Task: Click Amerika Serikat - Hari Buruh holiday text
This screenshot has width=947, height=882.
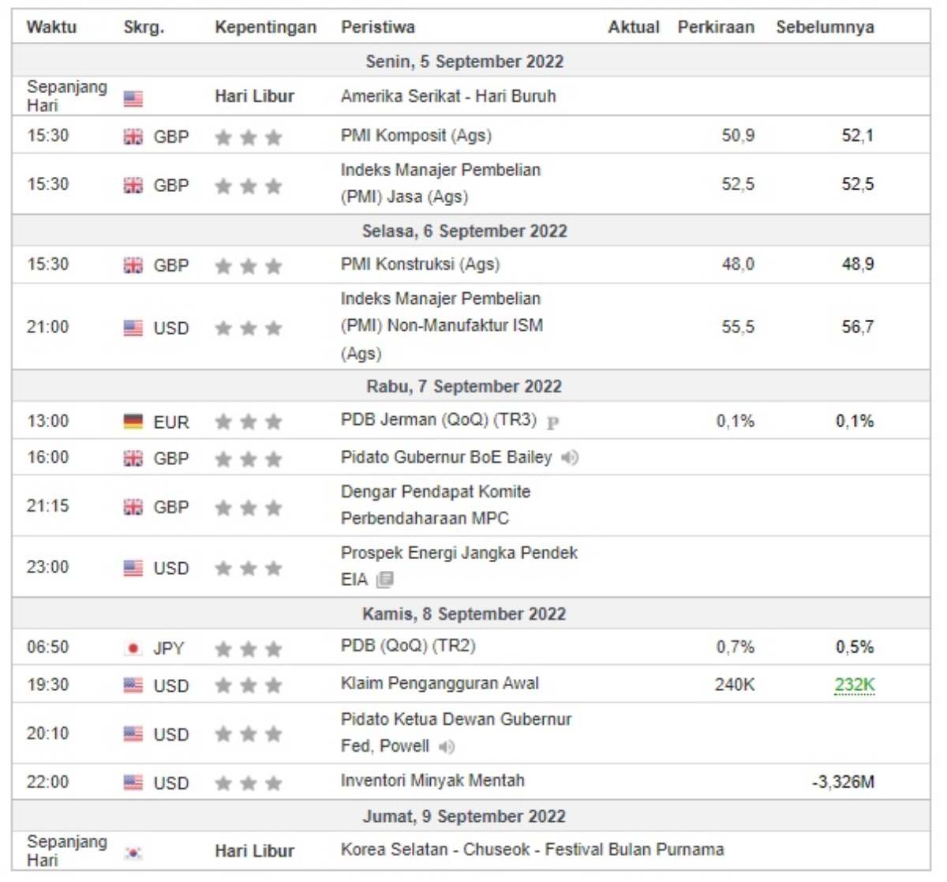Action: point(448,96)
